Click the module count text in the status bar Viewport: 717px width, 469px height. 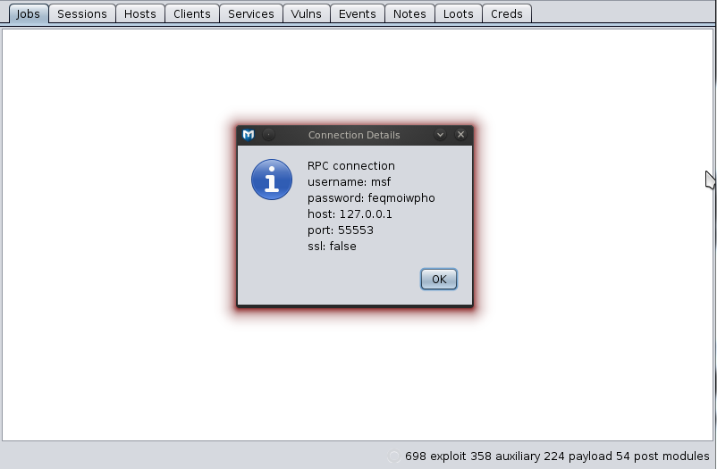(557, 456)
